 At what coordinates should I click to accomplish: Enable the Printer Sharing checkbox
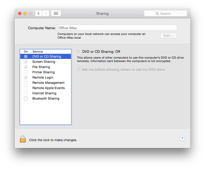[x=26, y=72]
